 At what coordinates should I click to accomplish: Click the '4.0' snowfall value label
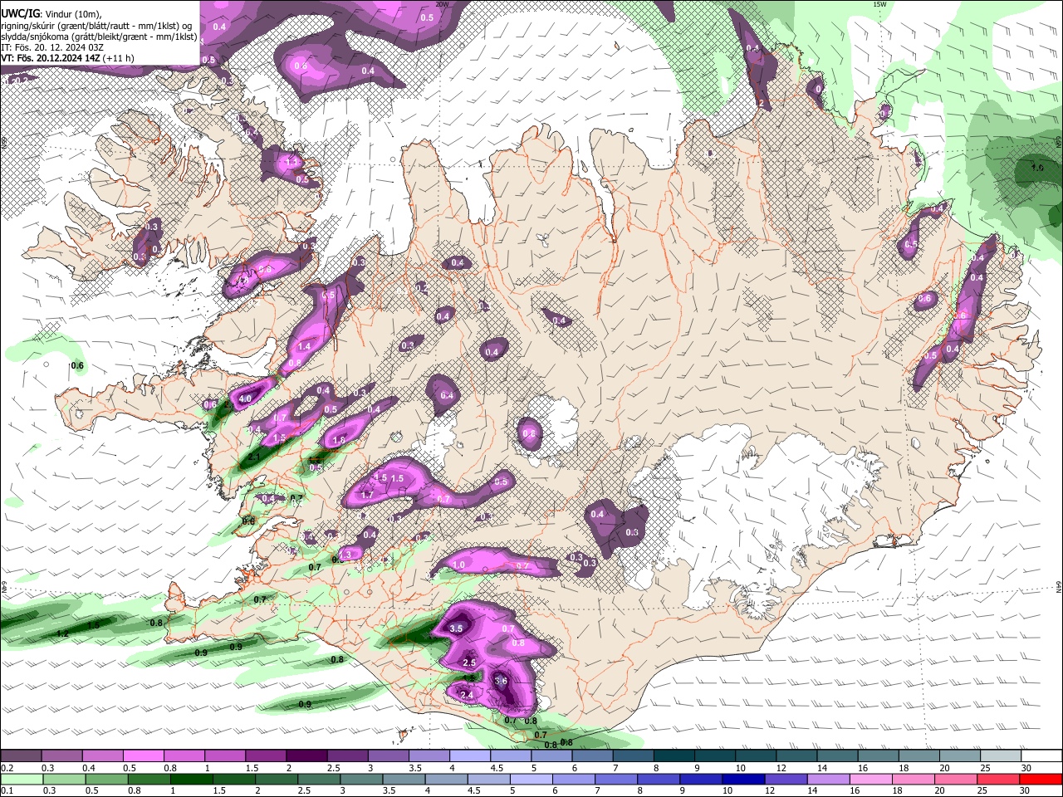pyautogui.click(x=245, y=398)
